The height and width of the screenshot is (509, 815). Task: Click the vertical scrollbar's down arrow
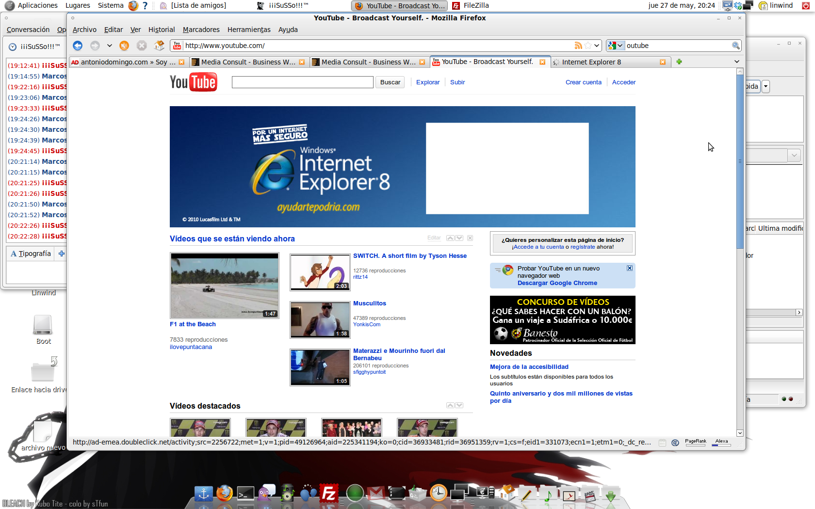click(x=739, y=433)
